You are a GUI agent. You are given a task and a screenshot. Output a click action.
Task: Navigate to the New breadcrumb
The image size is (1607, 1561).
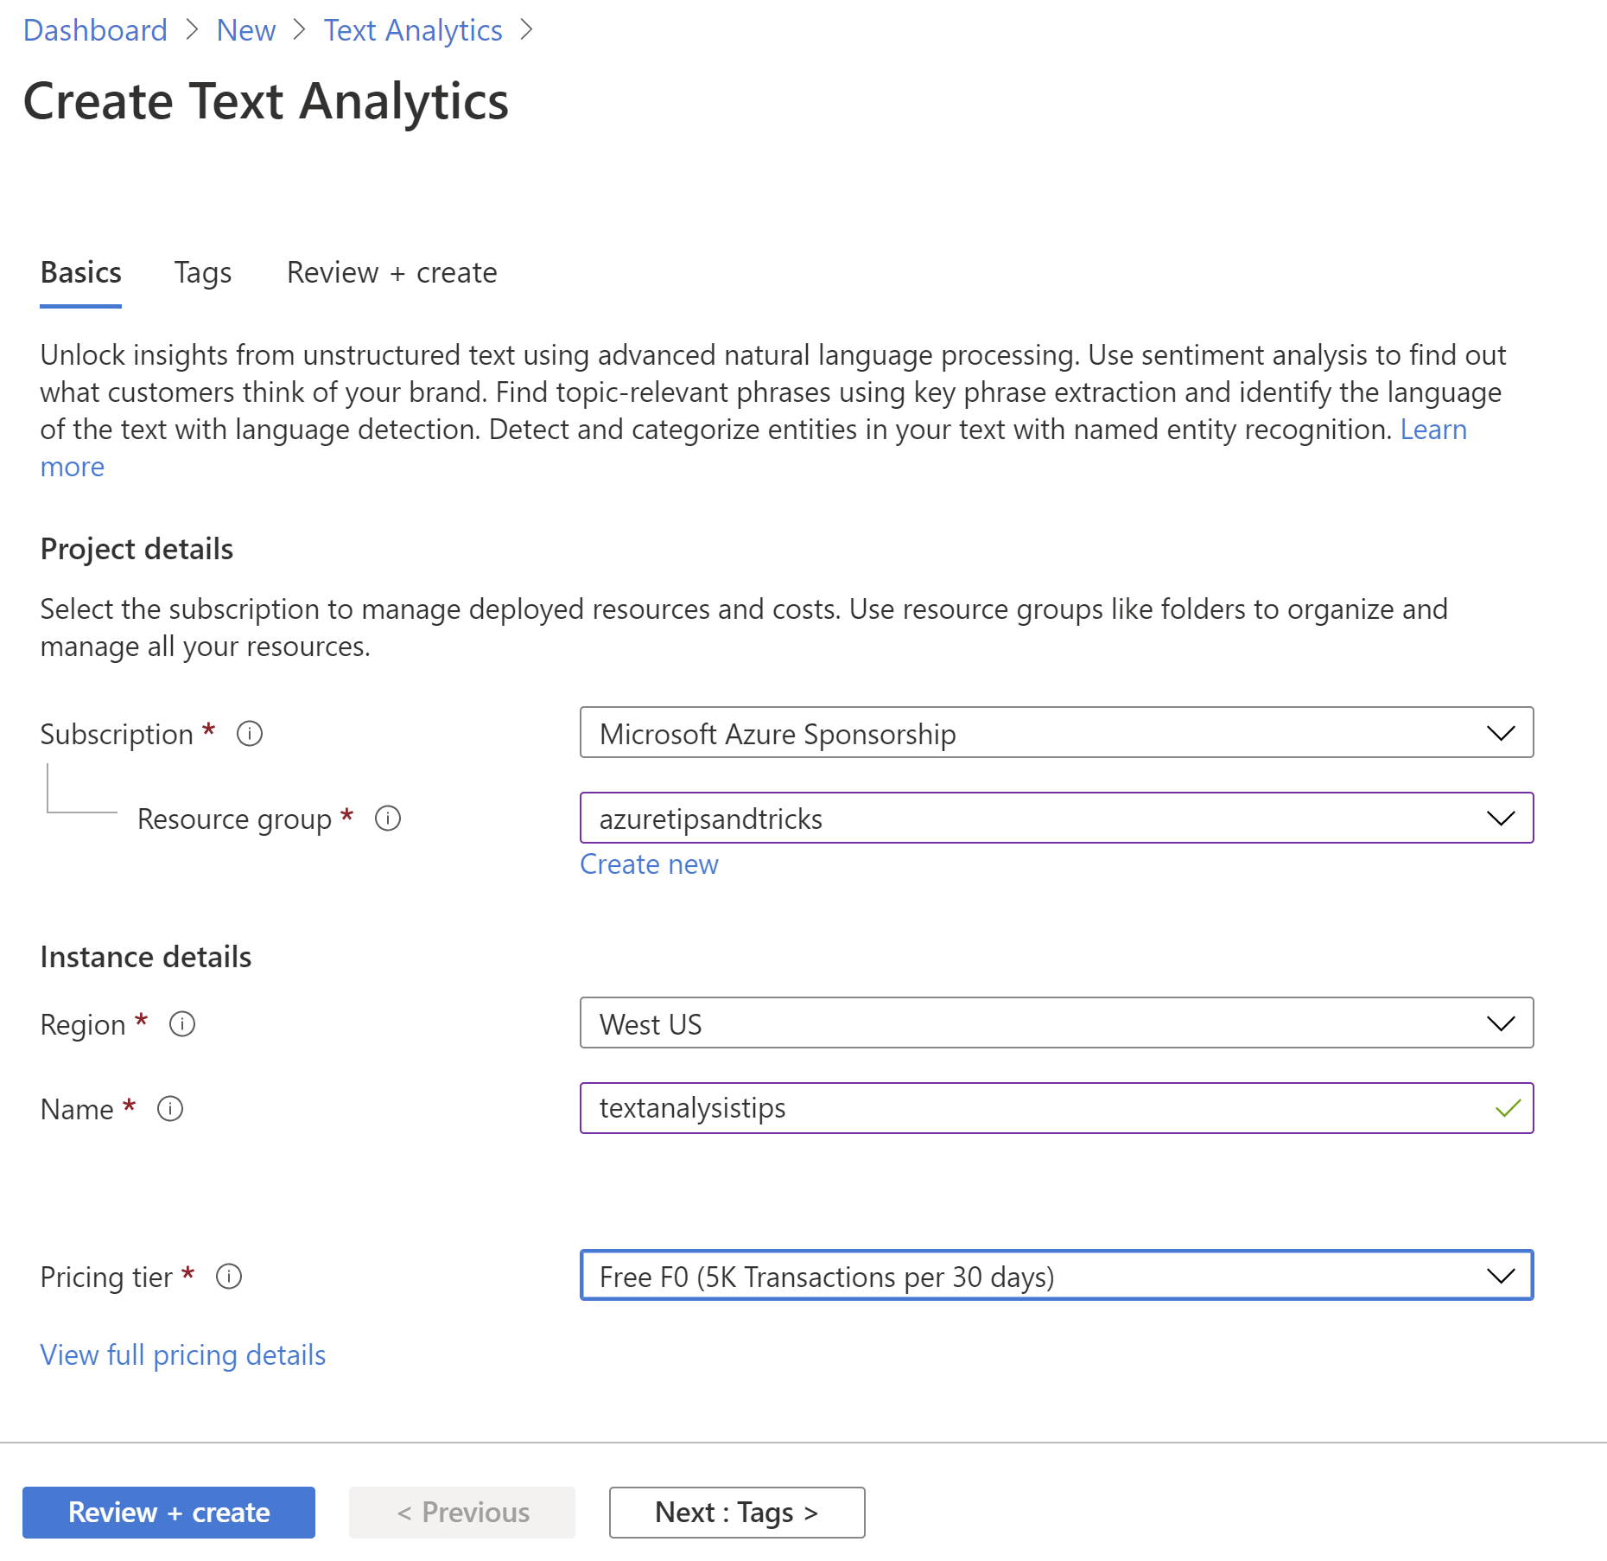(246, 30)
